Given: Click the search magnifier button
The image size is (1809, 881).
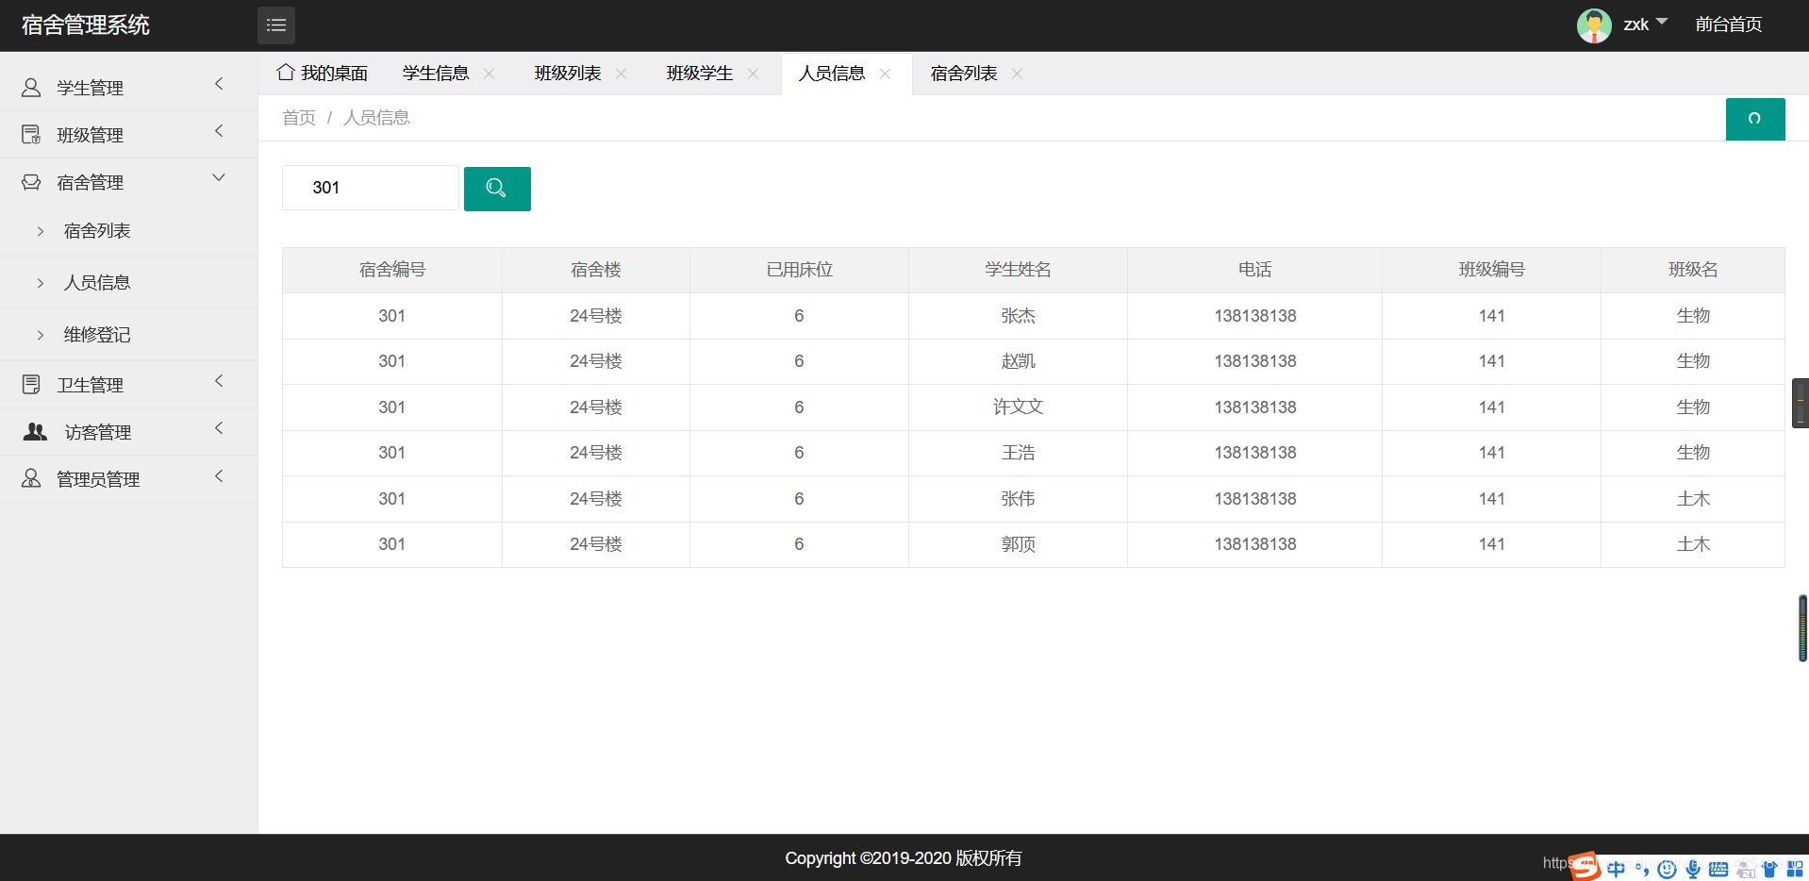Looking at the screenshot, I should [497, 189].
